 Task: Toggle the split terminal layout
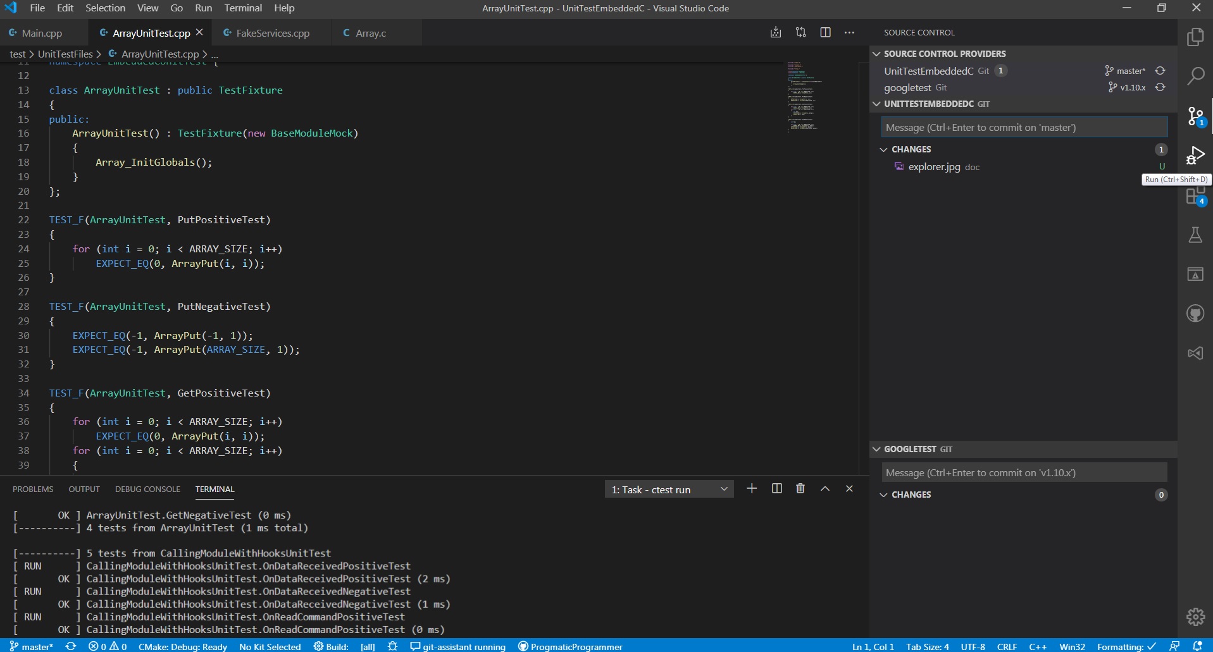[x=777, y=489]
